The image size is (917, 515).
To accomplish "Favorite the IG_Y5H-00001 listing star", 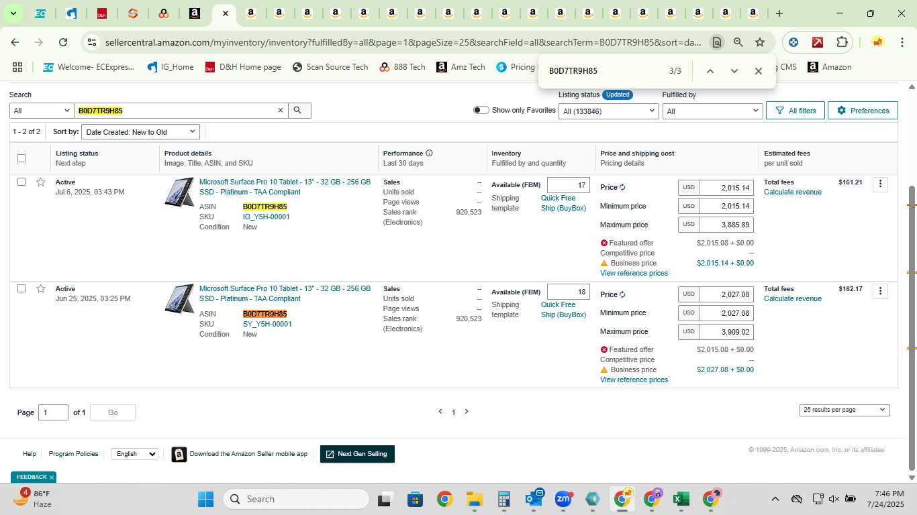I will tap(40, 182).
